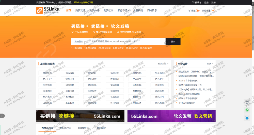Select 论坛博客 category

click(x=70, y=73)
